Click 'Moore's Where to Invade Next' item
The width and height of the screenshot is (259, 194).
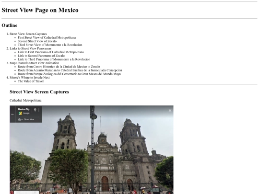(x=30, y=78)
